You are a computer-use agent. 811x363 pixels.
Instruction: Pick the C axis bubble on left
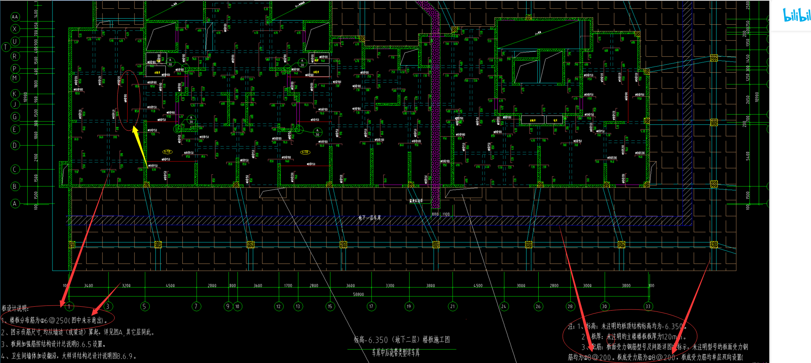pyautogui.click(x=15, y=169)
